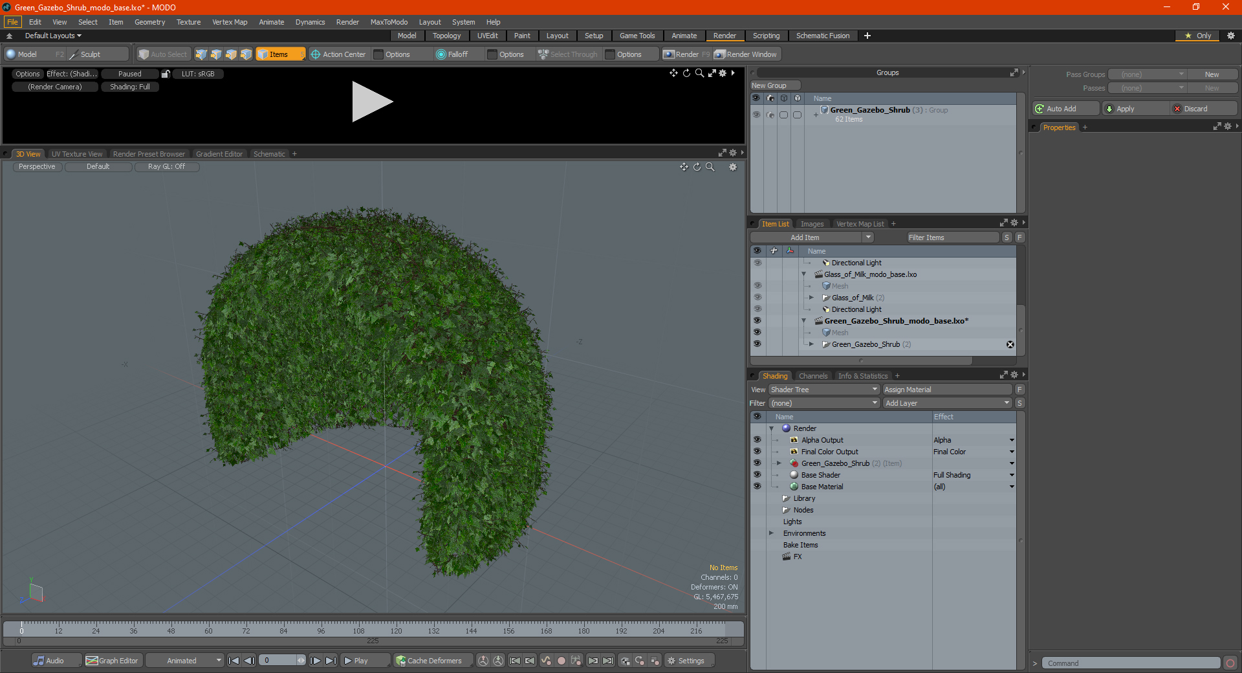The height and width of the screenshot is (673, 1242).
Task: Jump to first frame in transport
Action: (234, 661)
